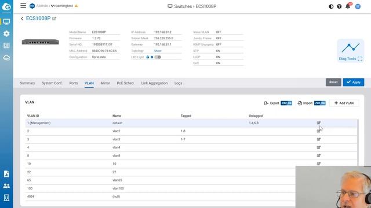Click the switch device thumbnail image

tap(40, 42)
